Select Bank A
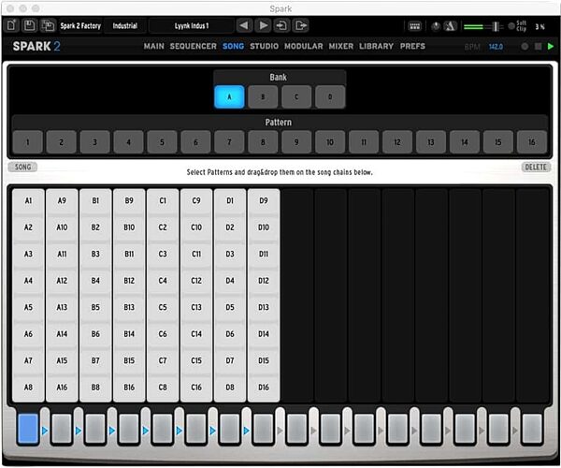The width and height of the screenshot is (561, 468). [x=229, y=96]
